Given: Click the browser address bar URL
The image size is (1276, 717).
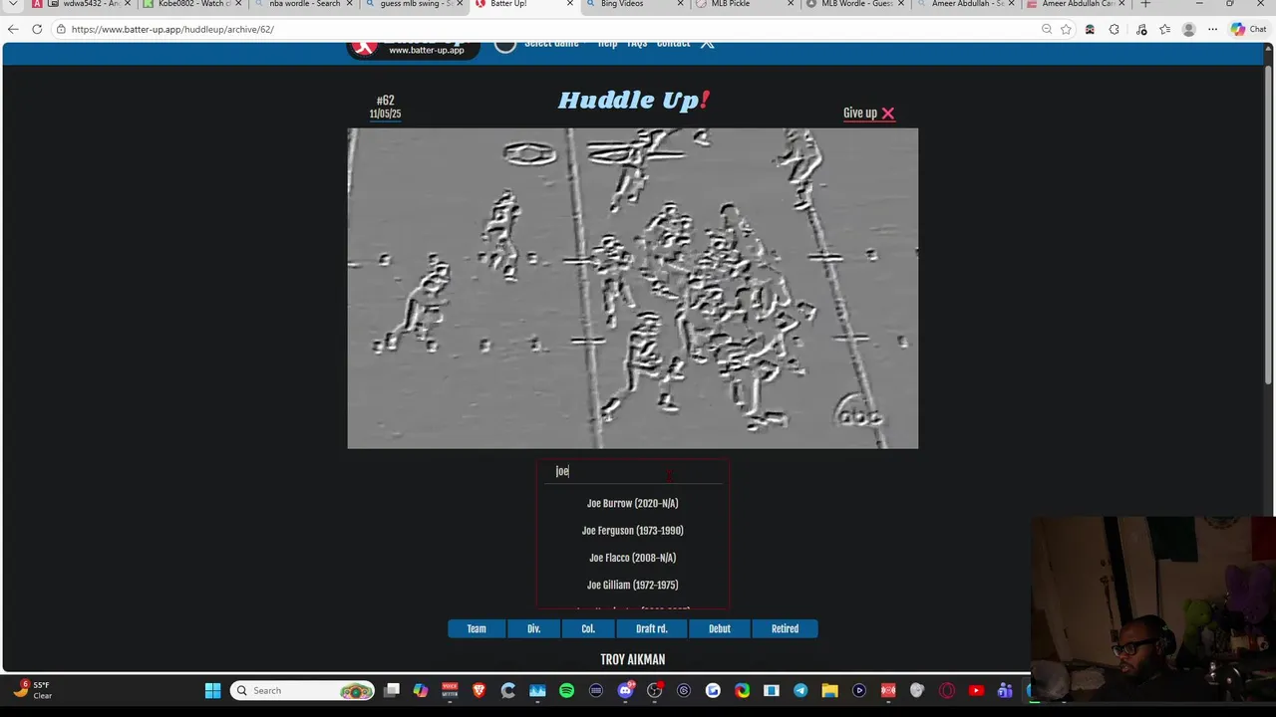Looking at the screenshot, I should (x=172, y=29).
